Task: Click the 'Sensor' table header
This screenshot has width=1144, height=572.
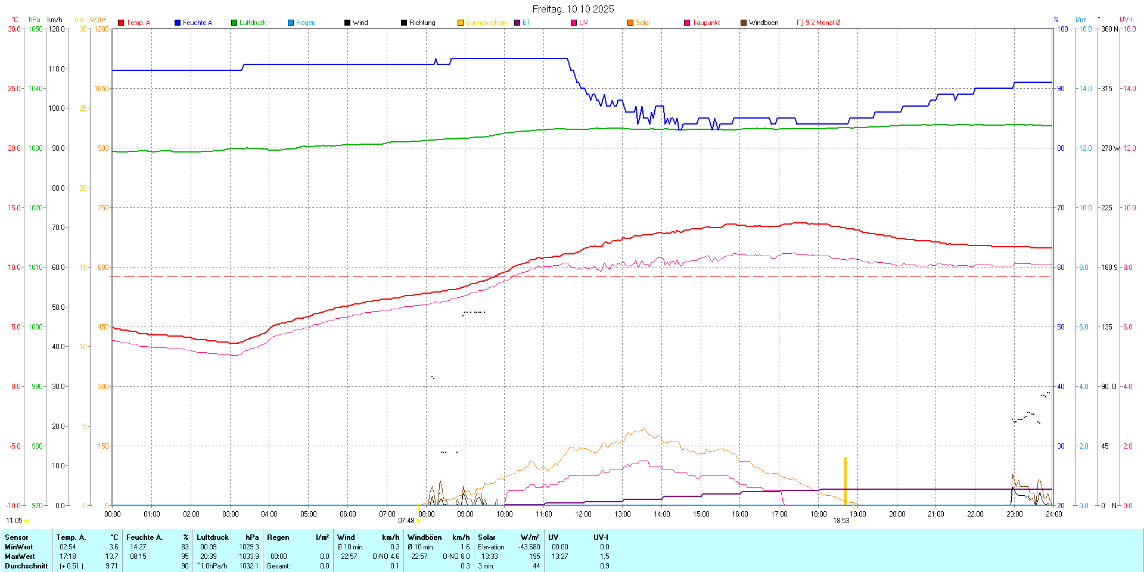Action: (17, 537)
